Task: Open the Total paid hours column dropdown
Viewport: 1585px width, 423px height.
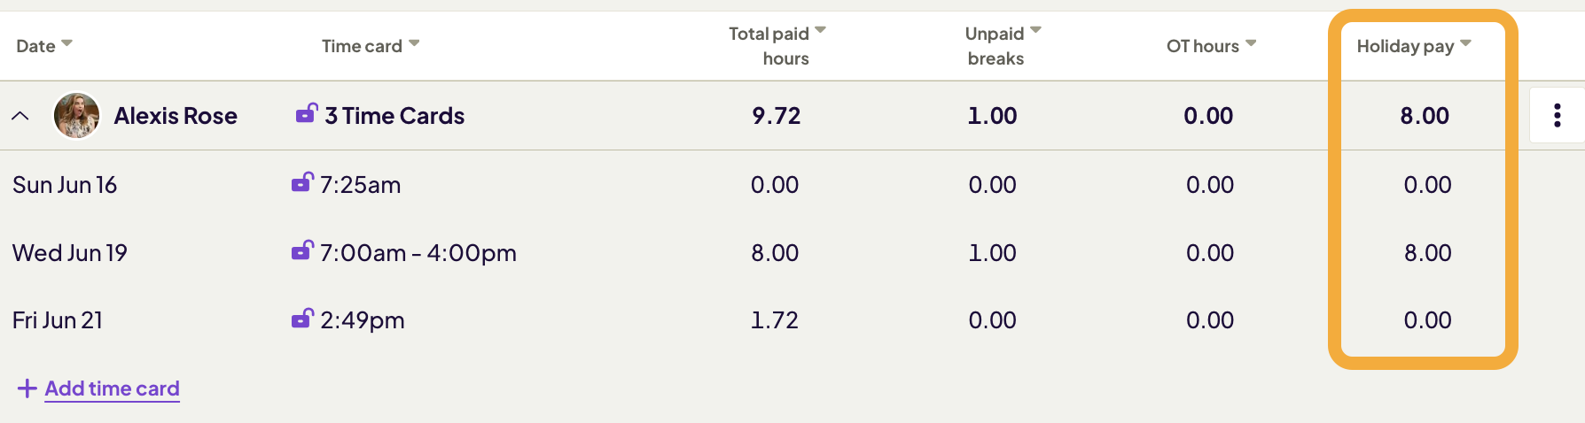Action: pyautogui.click(x=820, y=31)
